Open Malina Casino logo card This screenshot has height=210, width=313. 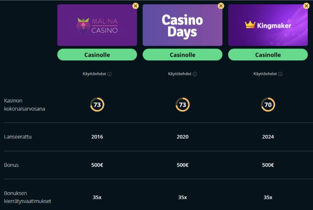(97, 25)
